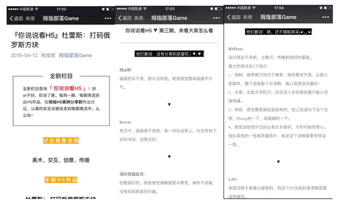343x209 pixels.
Task: Click the alarm clock icon on the middle screen
Action: coord(212,9)
